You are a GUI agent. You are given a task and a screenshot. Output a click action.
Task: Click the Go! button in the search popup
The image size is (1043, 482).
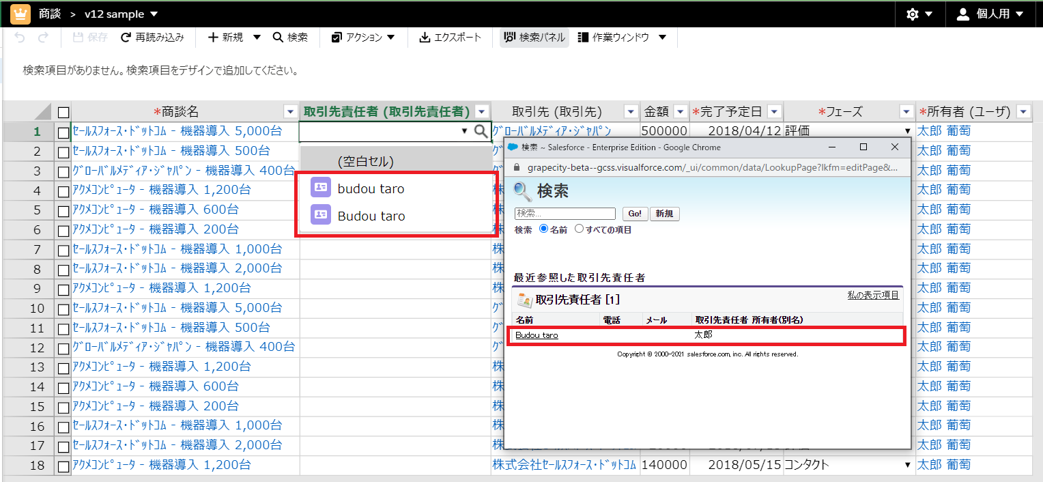[x=635, y=214]
